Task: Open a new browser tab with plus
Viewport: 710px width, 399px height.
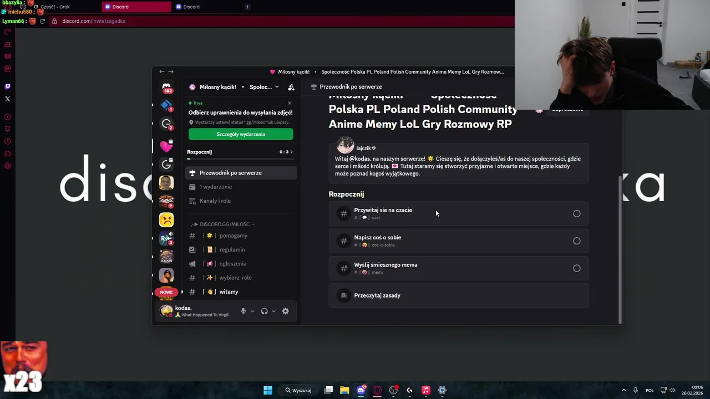Action: point(247,7)
